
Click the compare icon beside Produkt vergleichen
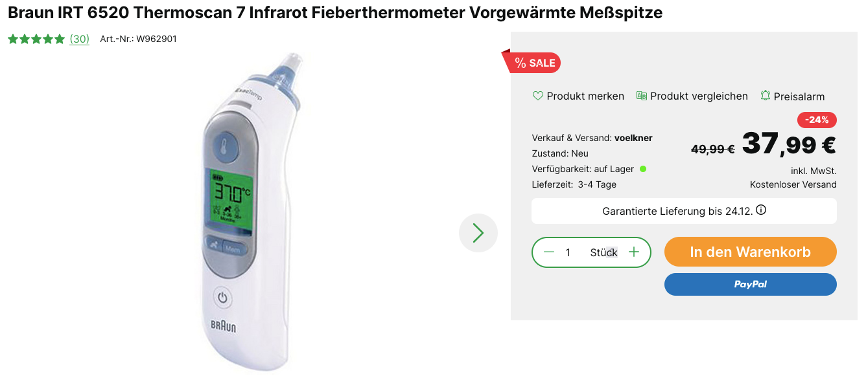pyautogui.click(x=642, y=96)
